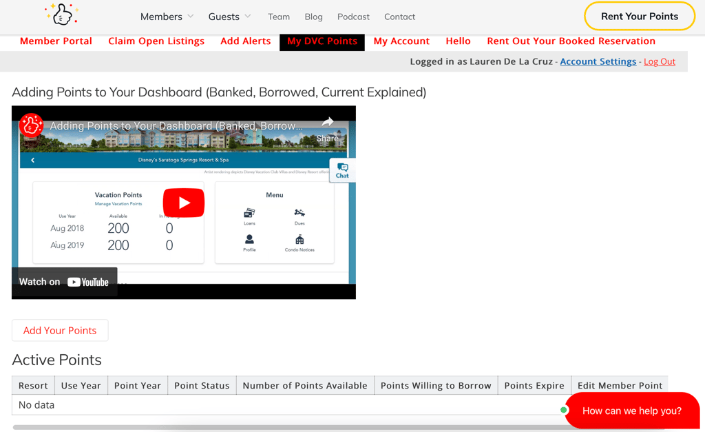The height and width of the screenshot is (432, 705).
Task: Click the Chat icon in the video
Action: pyautogui.click(x=342, y=171)
